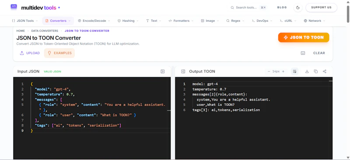The image size is (350, 160).
Task: Expand the Text menu
Action: (154, 20)
